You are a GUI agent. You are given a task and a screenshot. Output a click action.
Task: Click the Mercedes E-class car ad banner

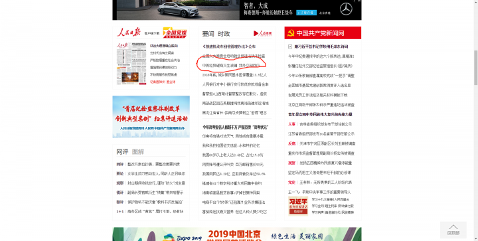click(x=237, y=10)
